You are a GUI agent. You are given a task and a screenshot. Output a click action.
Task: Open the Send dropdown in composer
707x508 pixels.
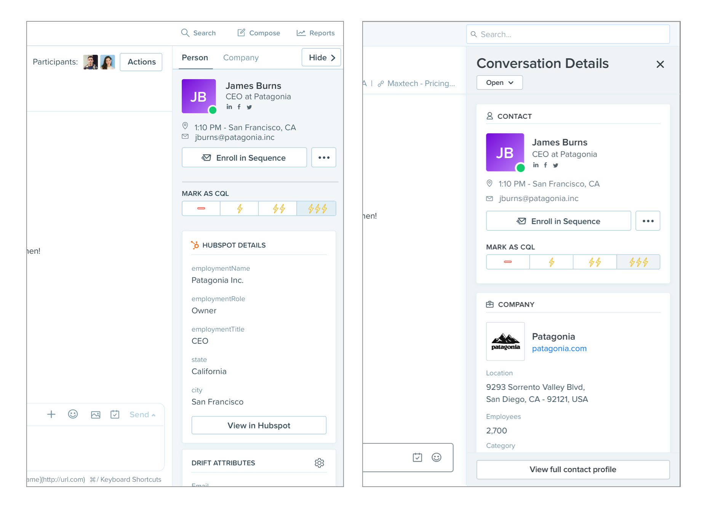point(142,415)
